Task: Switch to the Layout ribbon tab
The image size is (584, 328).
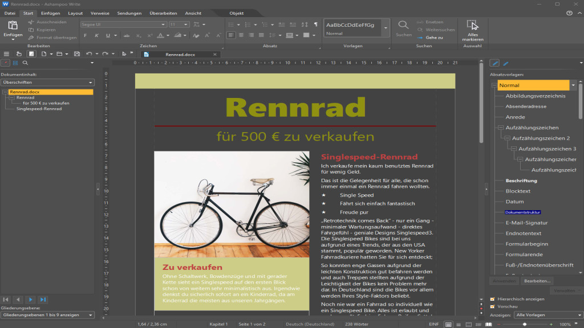Action: click(x=75, y=13)
